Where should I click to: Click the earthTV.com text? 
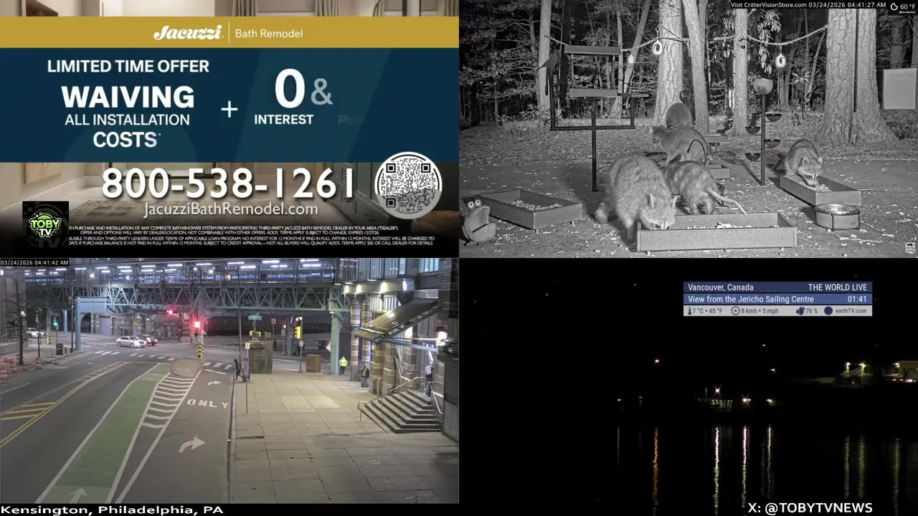[x=851, y=311]
